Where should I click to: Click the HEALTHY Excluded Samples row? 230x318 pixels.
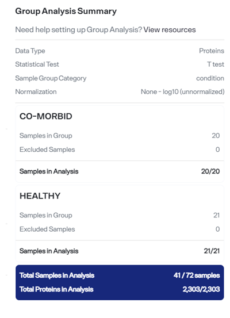(x=120, y=229)
